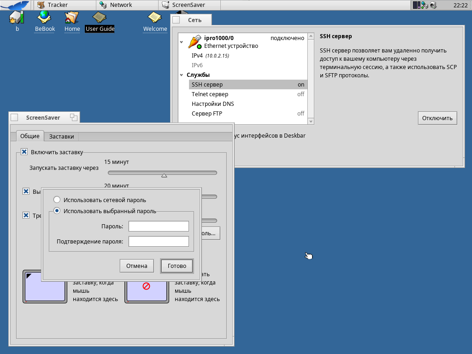This screenshot has height=354, width=472.
Task: Click the ScreenSaver window zoom button
Action: (74, 117)
